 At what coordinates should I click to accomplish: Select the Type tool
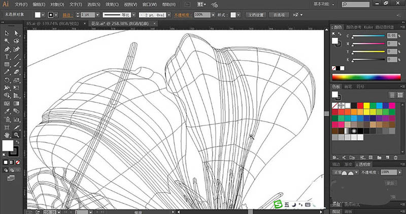pyautogui.click(x=7, y=57)
